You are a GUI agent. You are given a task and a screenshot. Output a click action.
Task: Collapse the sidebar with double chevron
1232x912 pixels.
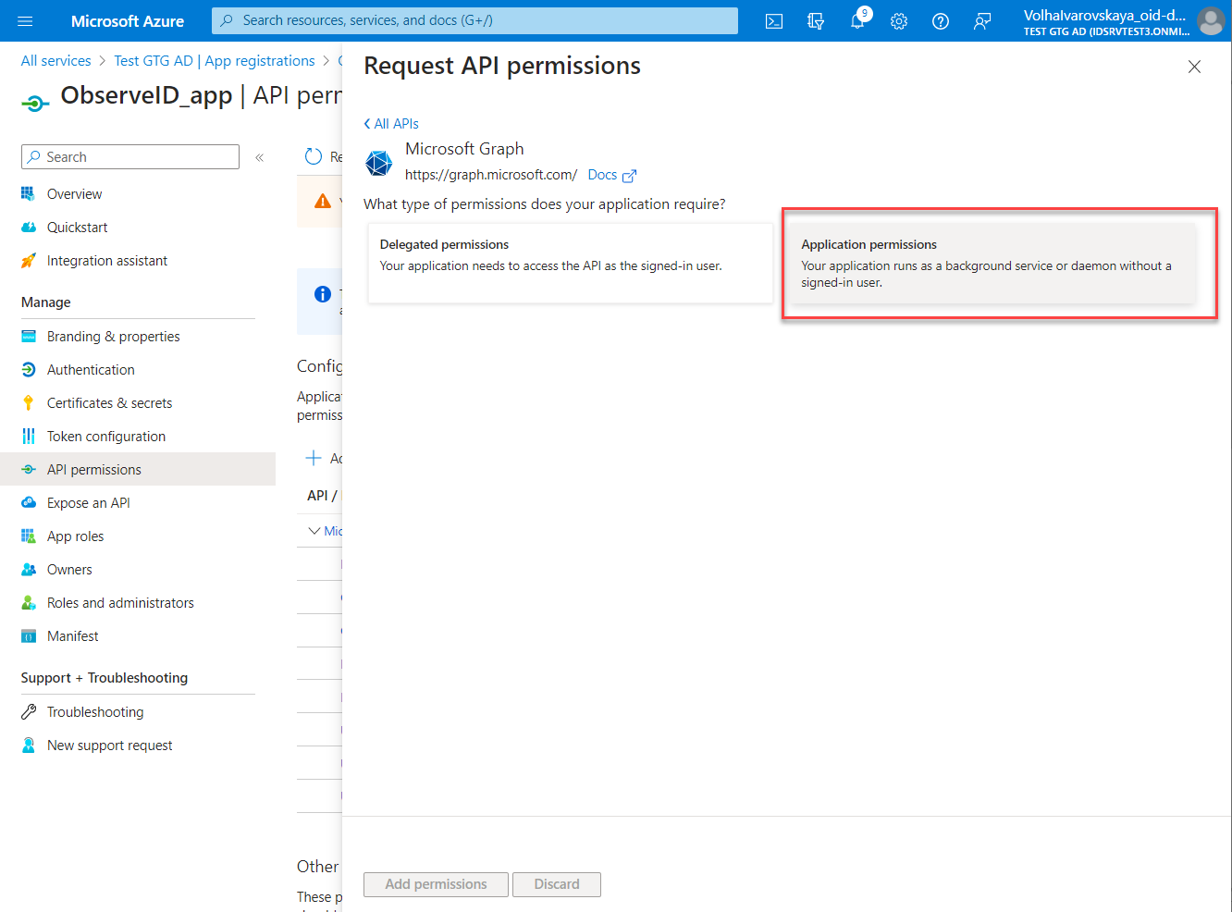click(x=260, y=157)
